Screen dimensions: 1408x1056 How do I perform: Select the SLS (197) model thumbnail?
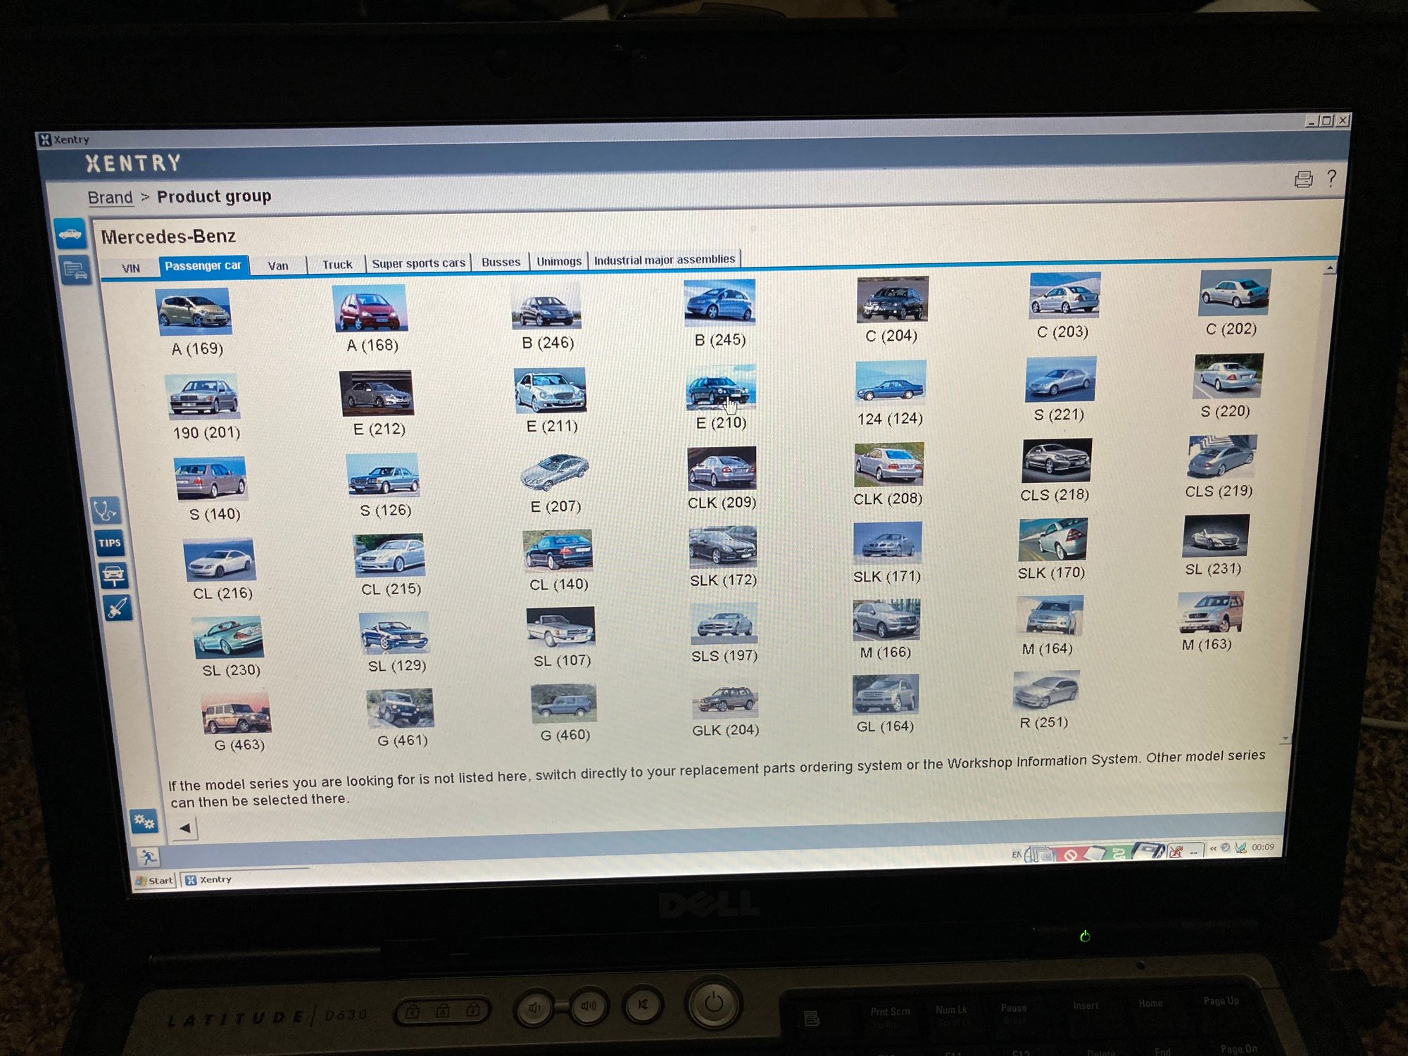pos(724,623)
